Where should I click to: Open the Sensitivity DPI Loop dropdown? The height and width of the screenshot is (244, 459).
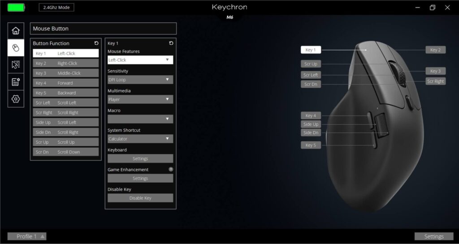pyautogui.click(x=140, y=80)
